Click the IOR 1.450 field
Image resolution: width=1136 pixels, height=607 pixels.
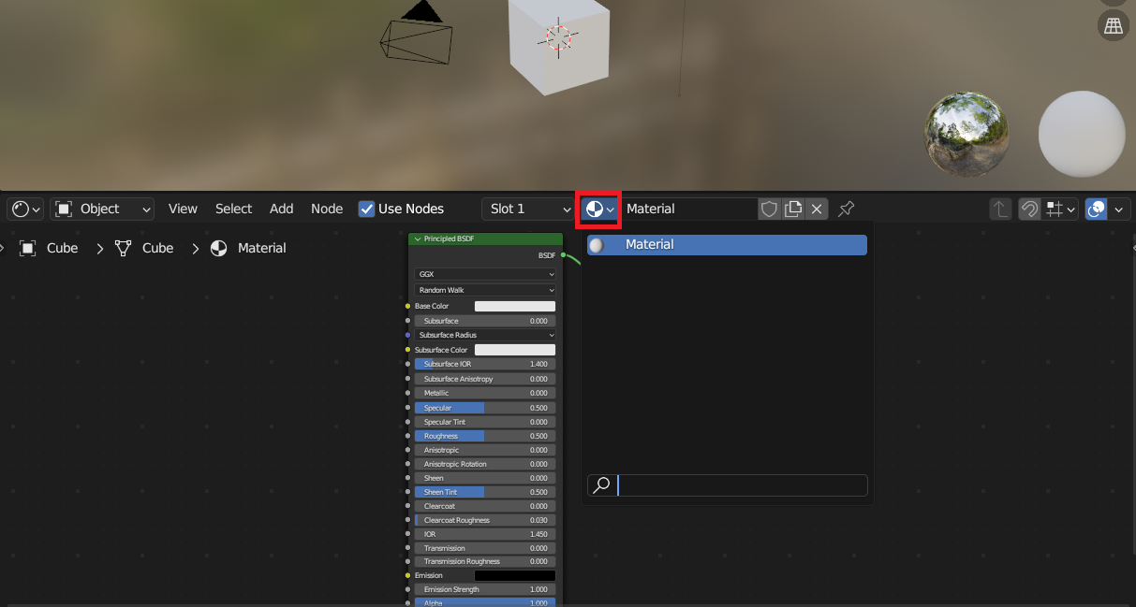[x=485, y=534]
